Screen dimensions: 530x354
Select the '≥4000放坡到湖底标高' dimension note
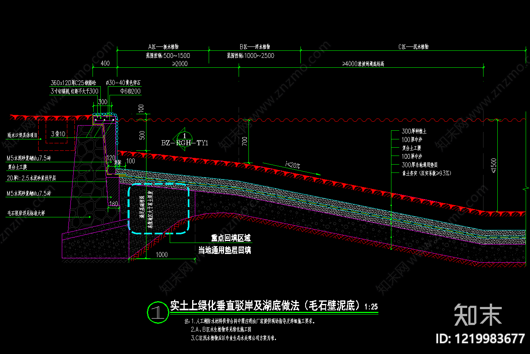point(363,64)
